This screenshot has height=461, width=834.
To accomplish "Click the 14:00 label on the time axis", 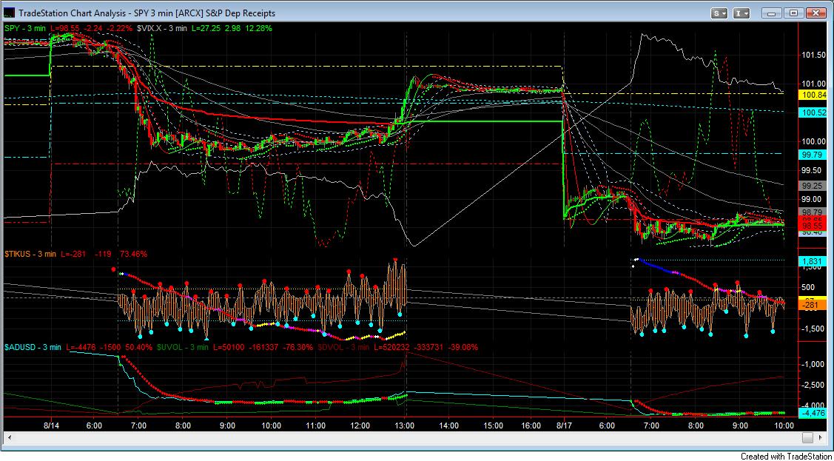I will [449, 426].
